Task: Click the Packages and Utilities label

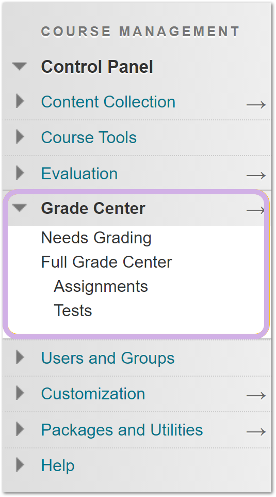Action: [x=122, y=430]
